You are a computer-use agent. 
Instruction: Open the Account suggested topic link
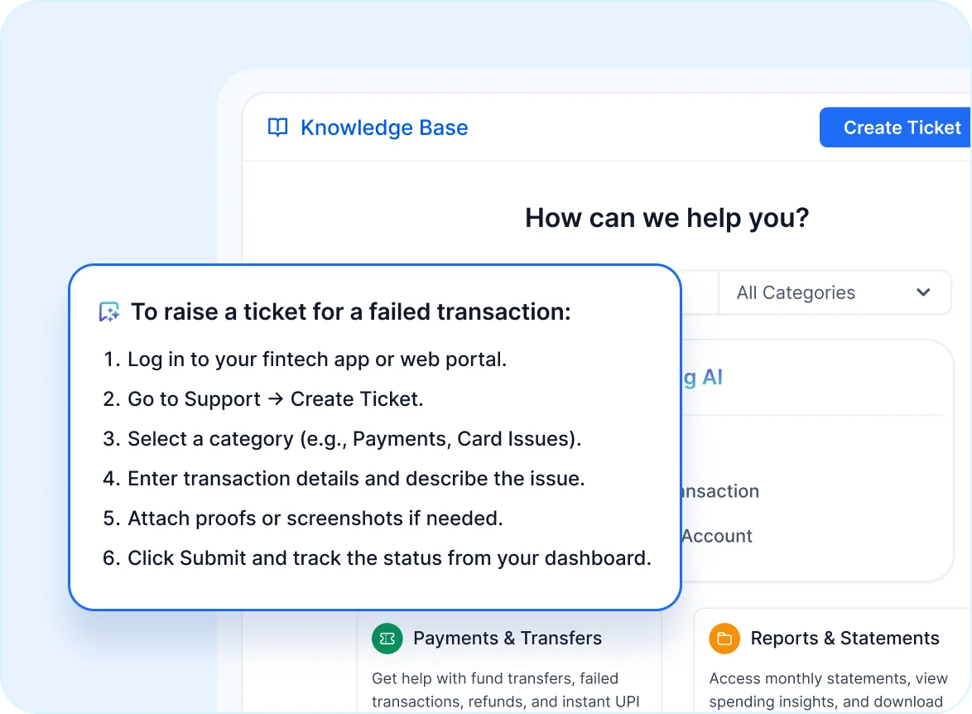coord(716,536)
